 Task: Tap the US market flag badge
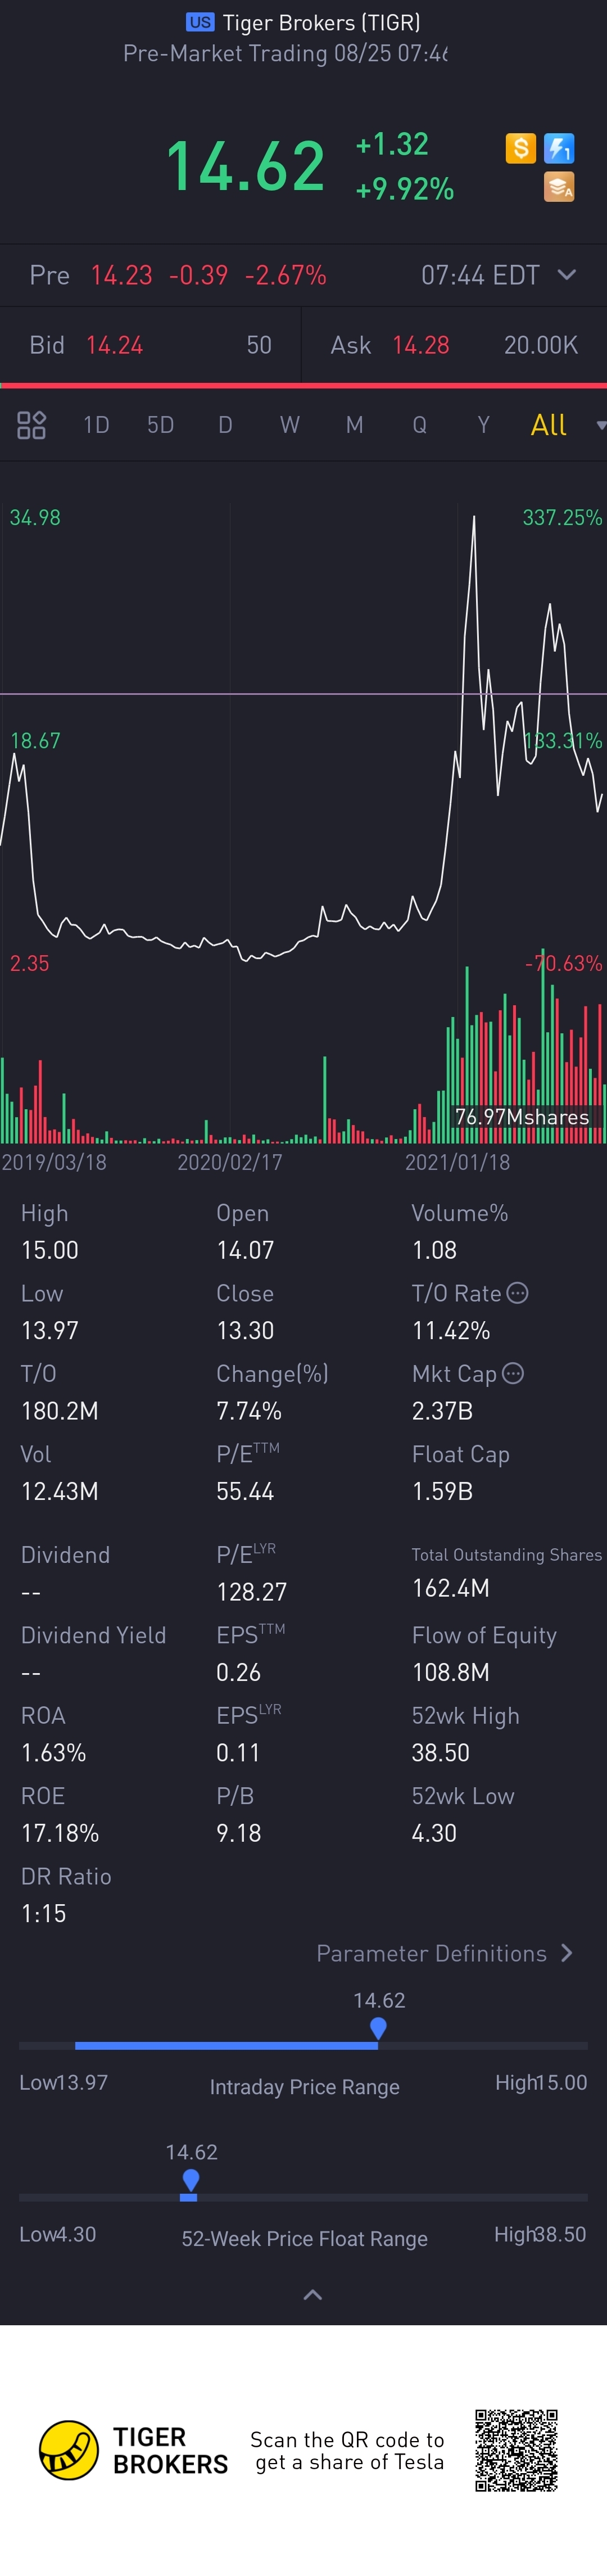click(x=200, y=22)
